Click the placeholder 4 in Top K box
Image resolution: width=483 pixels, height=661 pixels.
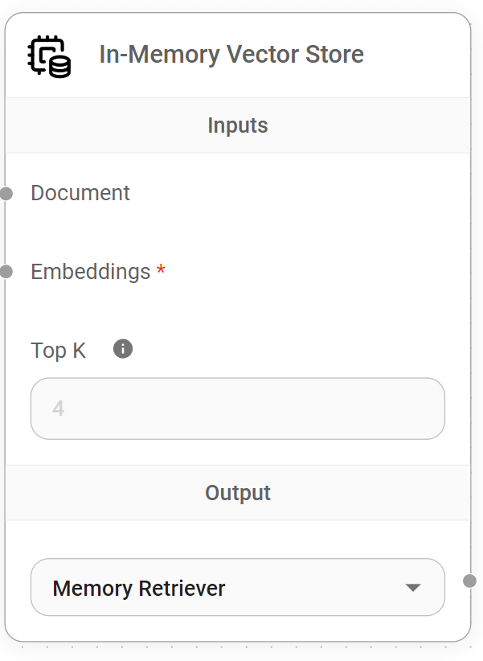[59, 409]
